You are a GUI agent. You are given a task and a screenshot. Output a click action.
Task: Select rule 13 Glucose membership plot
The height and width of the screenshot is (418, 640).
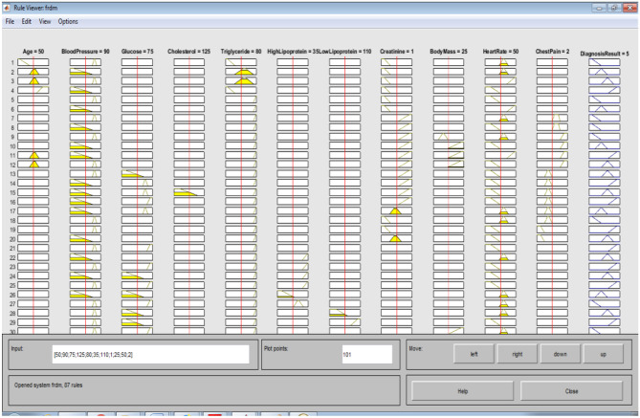coord(137,174)
